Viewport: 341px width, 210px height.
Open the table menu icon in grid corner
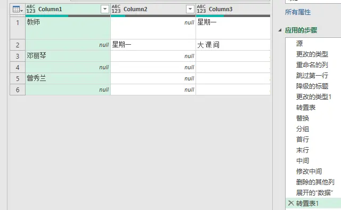[18, 10]
